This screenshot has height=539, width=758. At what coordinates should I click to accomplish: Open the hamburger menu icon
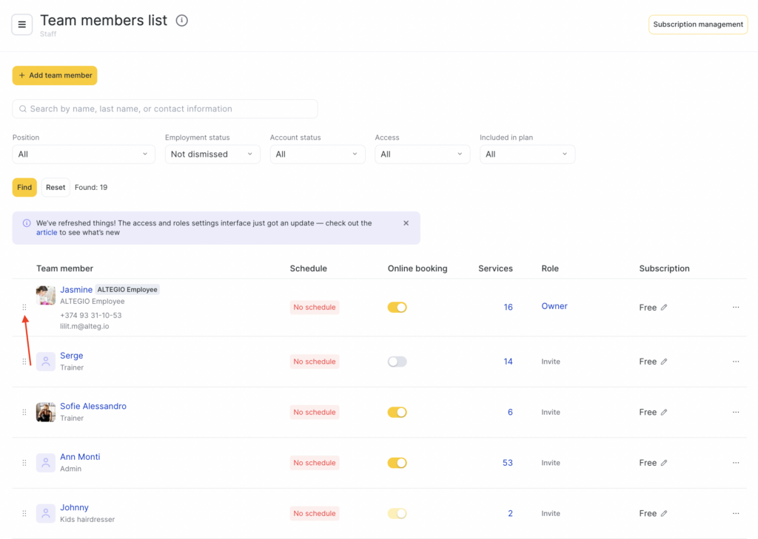click(22, 24)
